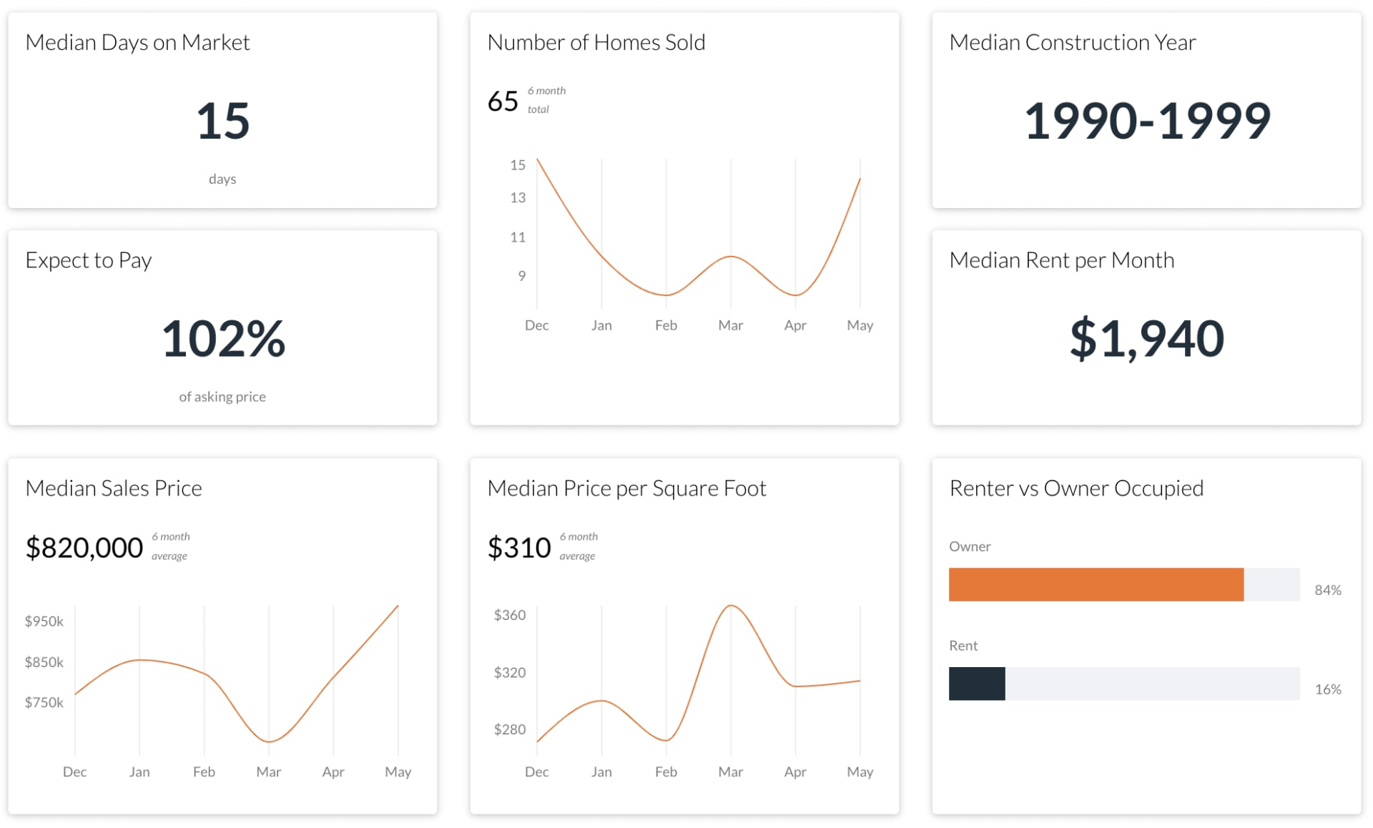Select the 1990-1999 construction year value
1373x828 pixels.
1146,121
